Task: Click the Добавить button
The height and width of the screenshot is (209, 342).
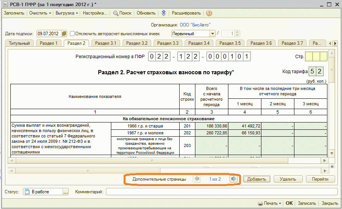Action: [x=256, y=179]
